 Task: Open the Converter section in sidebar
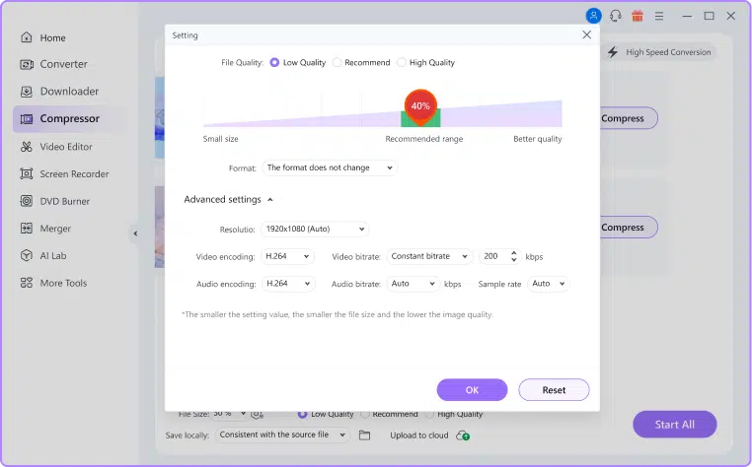pyautogui.click(x=63, y=64)
